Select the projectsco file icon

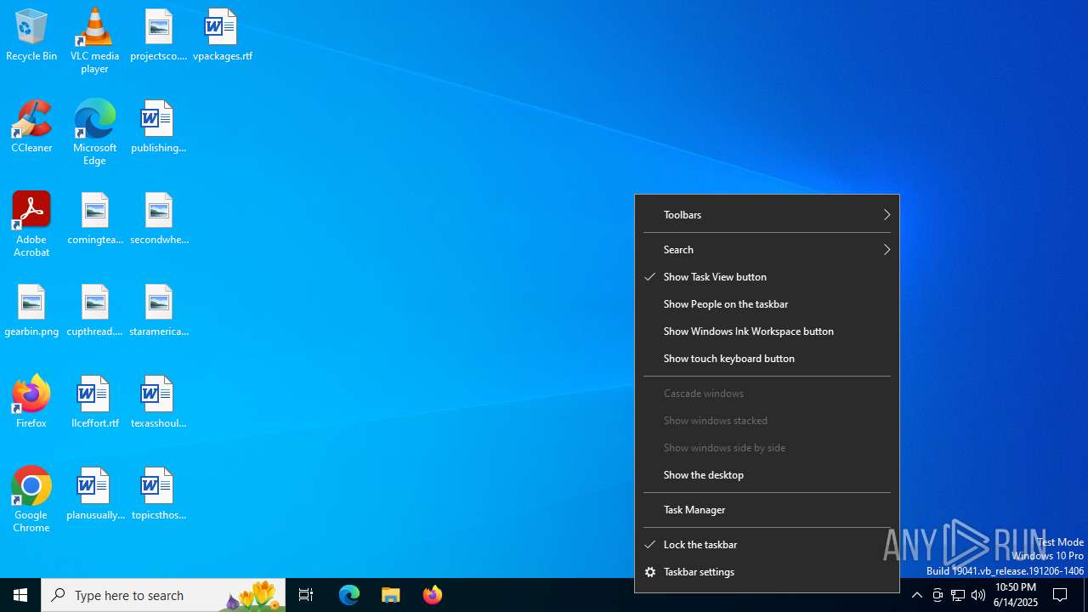[x=158, y=36]
